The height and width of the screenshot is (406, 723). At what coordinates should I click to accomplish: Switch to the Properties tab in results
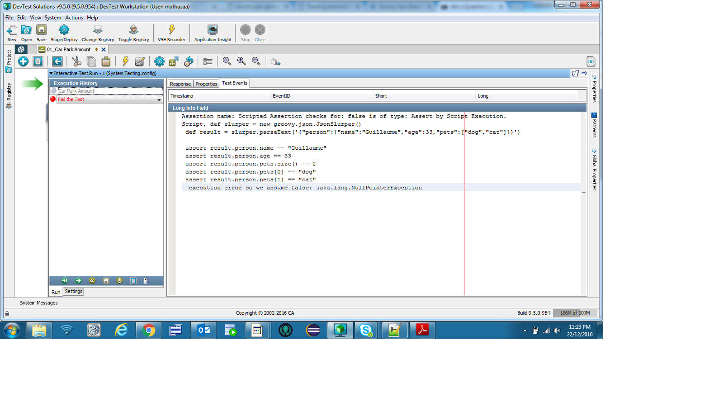pos(206,84)
